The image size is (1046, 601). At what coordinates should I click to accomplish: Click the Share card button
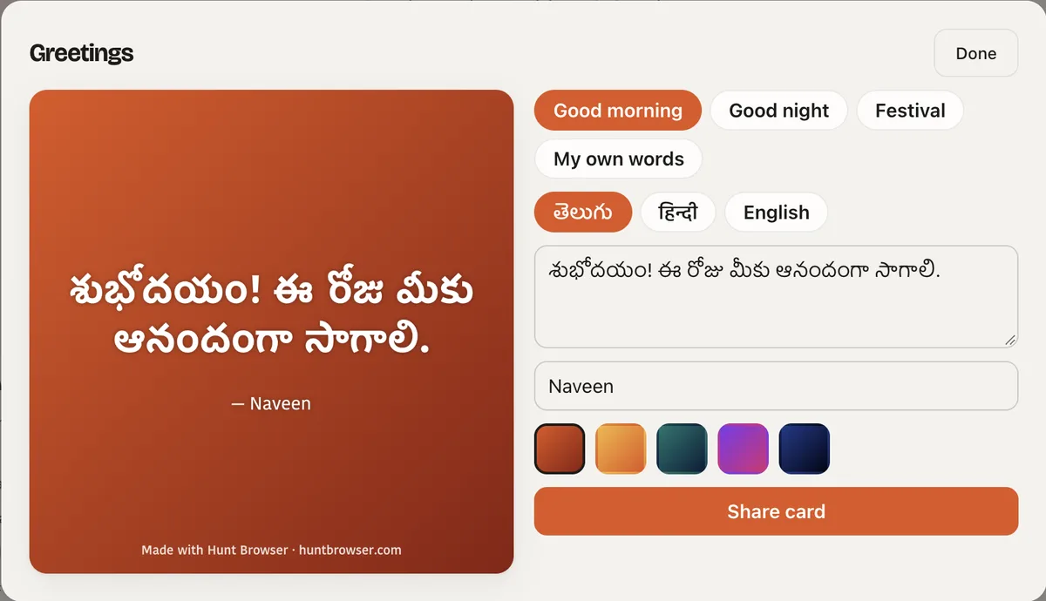pyautogui.click(x=776, y=511)
